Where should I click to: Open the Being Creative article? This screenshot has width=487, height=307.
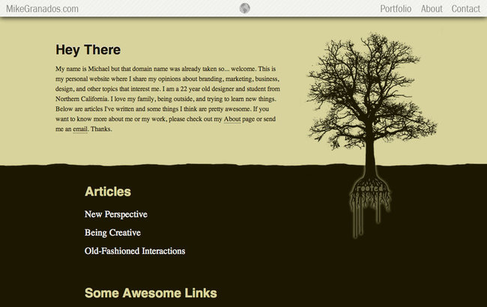(112, 233)
